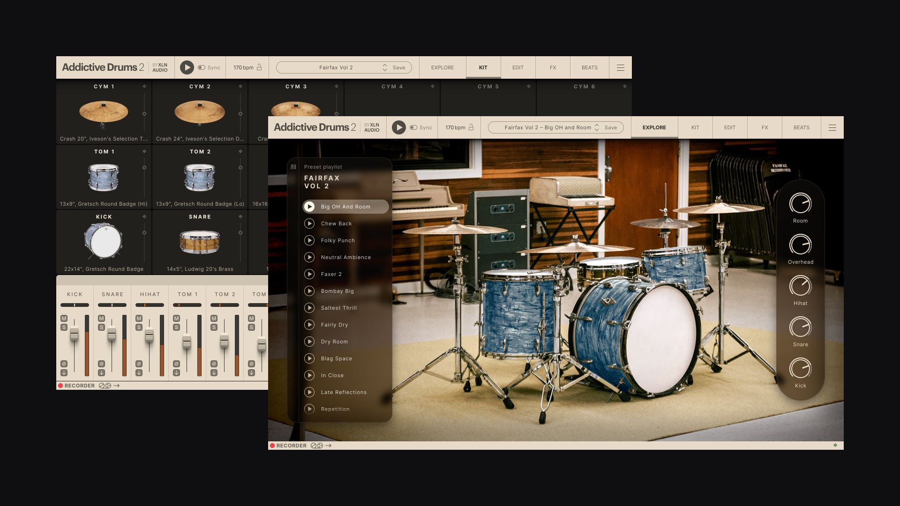The image size is (900, 506).
Task: Open the SNARE slot diamond menu
Action: click(x=240, y=216)
